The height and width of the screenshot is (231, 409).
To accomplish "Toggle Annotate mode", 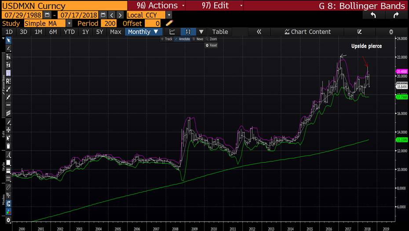I will click(x=183, y=39).
